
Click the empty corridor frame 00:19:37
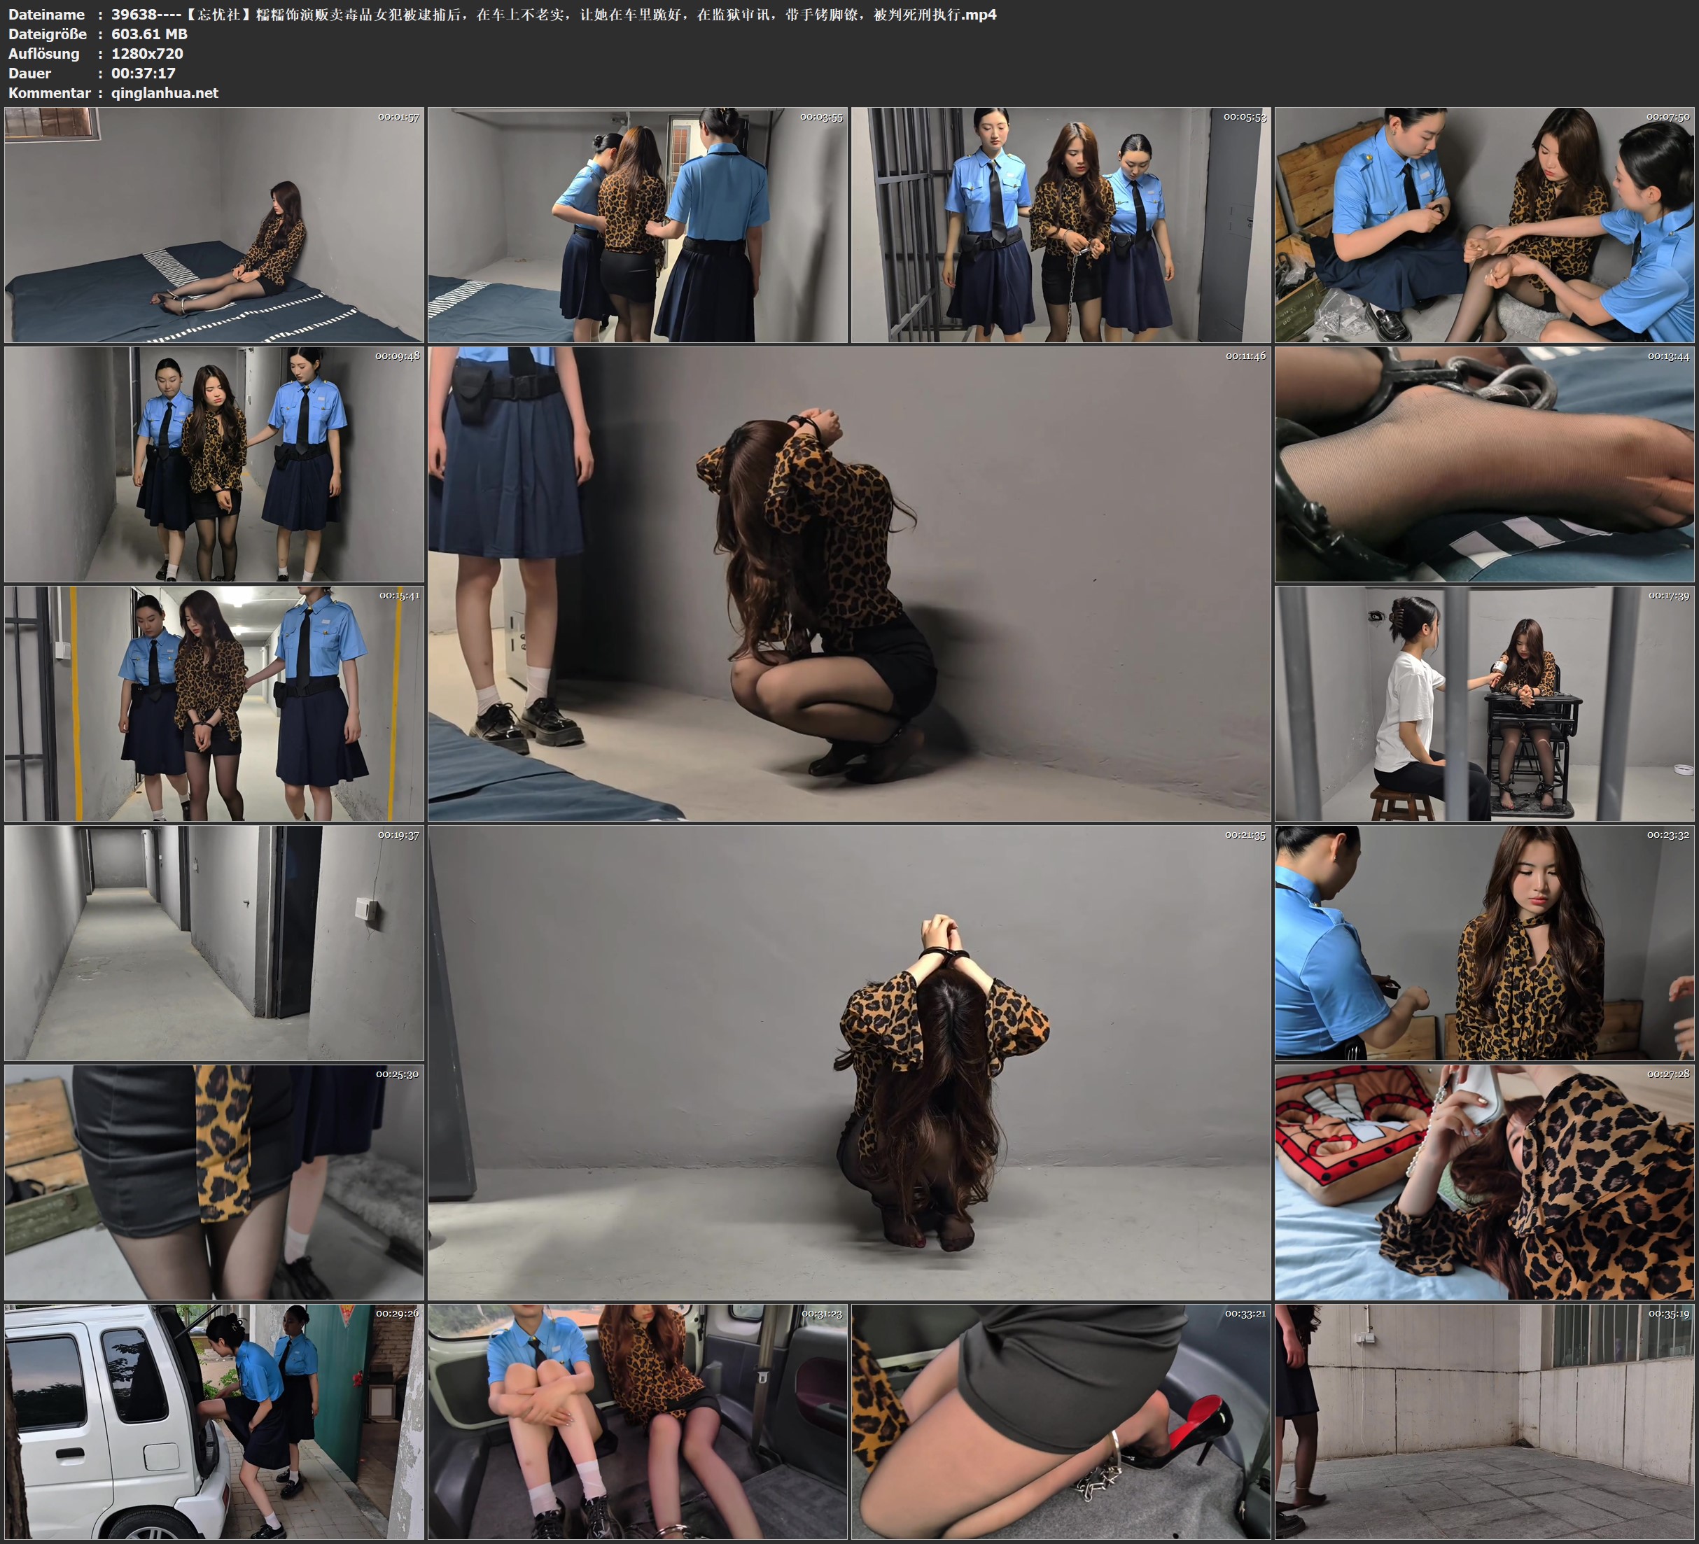pos(214,942)
